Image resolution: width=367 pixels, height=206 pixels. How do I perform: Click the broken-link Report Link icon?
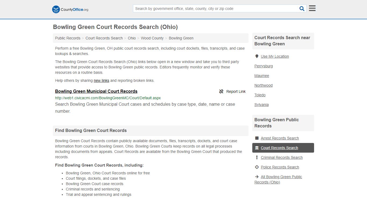[x=221, y=91]
